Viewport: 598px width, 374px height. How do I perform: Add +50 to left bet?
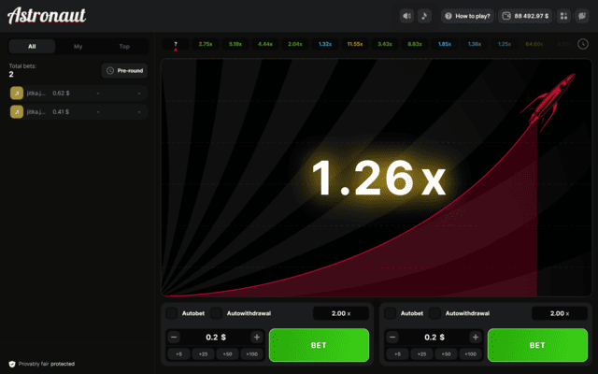228,354
